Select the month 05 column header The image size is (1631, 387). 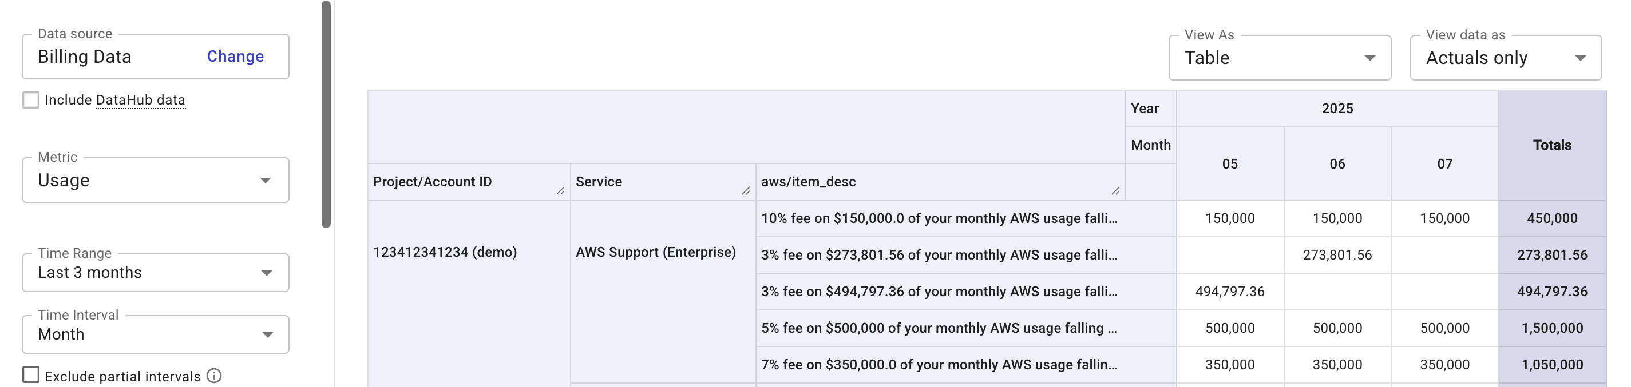pyautogui.click(x=1229, y=163)
